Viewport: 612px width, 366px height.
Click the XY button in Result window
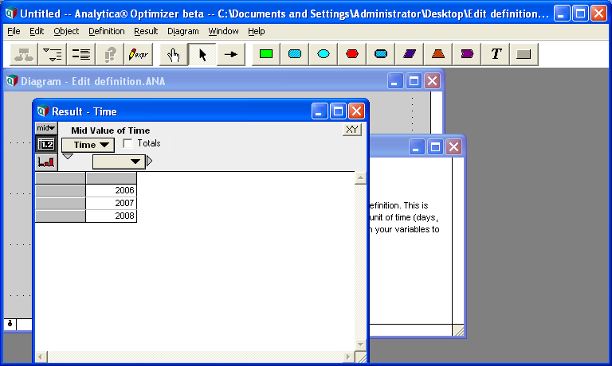(352, 130)
